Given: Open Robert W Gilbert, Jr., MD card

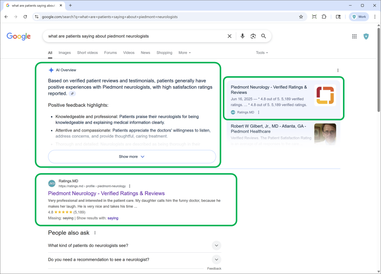Looking at the screenshot, I should pyautogui.click(x=284, y=134).
